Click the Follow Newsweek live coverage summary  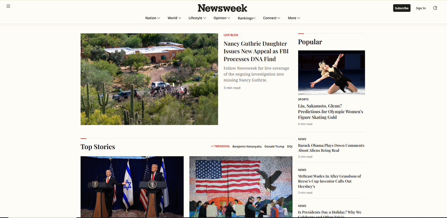coord(256,74)
